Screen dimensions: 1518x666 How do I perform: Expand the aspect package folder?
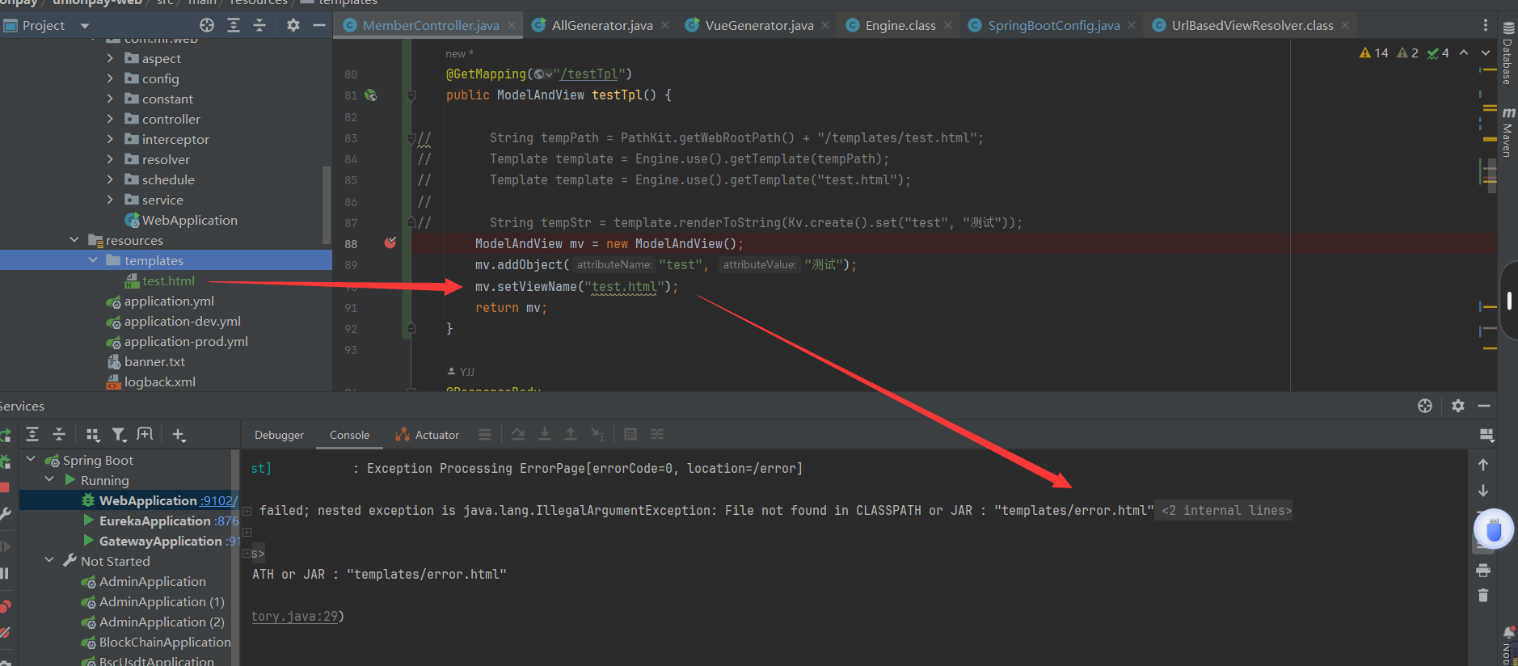click(x=110, y=58)
